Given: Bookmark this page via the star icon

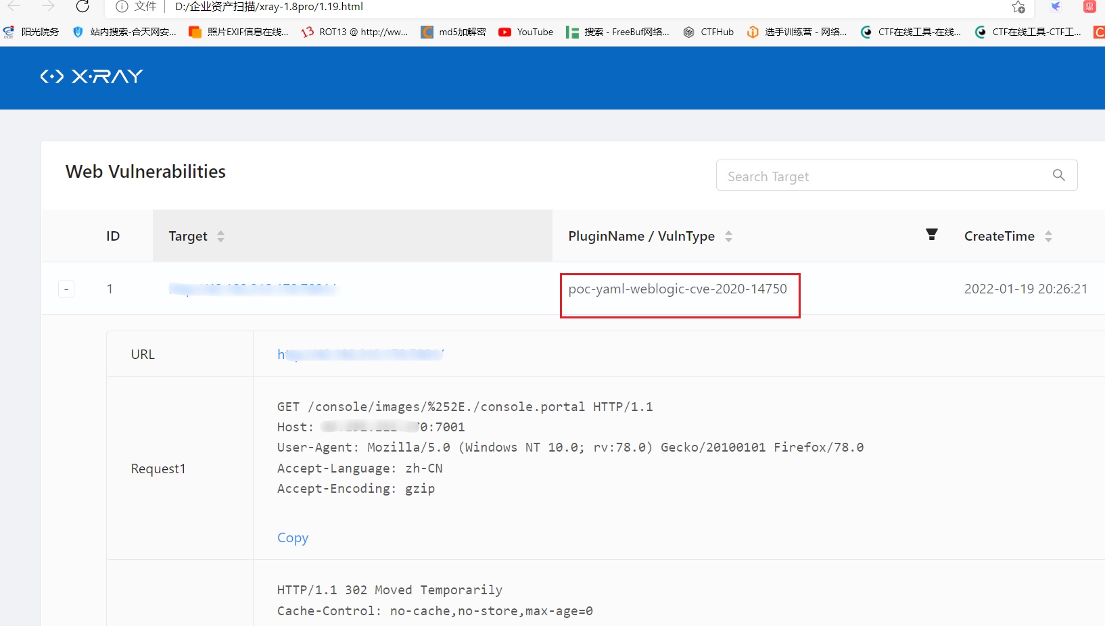Looking at the screenshot, I should click(x=1018, y=8).
